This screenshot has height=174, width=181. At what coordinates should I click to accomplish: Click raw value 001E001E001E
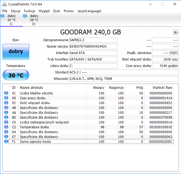click(161, 127)
